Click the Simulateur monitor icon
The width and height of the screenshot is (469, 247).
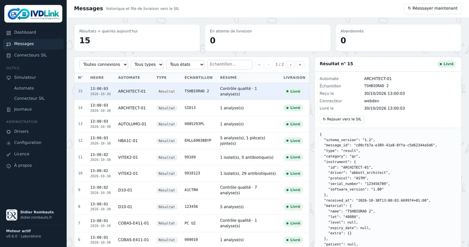point(9,78)
